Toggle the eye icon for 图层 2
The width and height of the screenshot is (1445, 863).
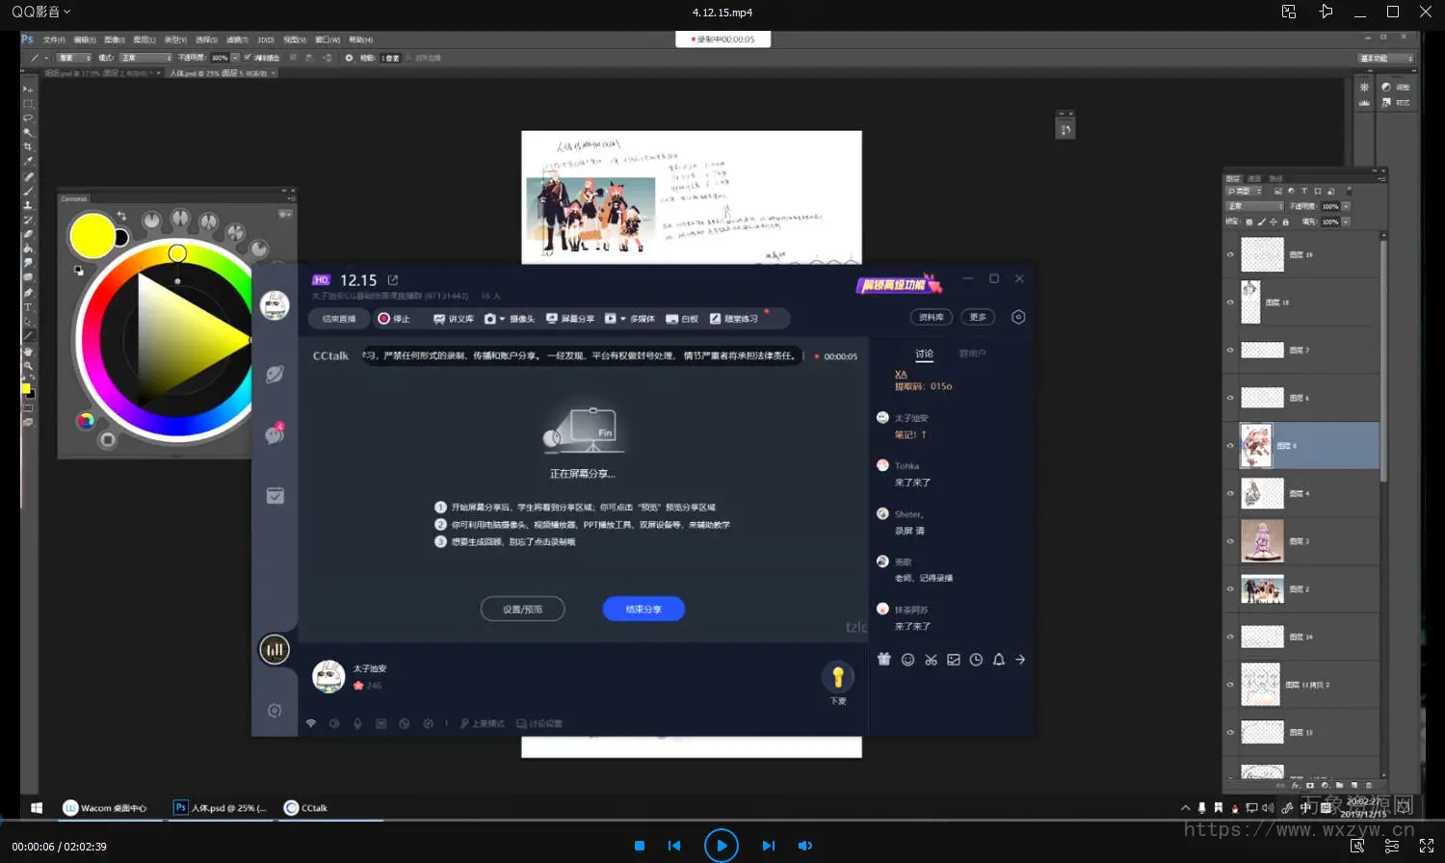point(1230,589)
